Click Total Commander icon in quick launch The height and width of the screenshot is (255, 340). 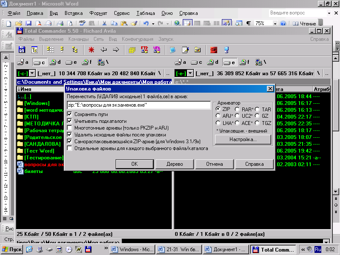click(x=88, y=249)
